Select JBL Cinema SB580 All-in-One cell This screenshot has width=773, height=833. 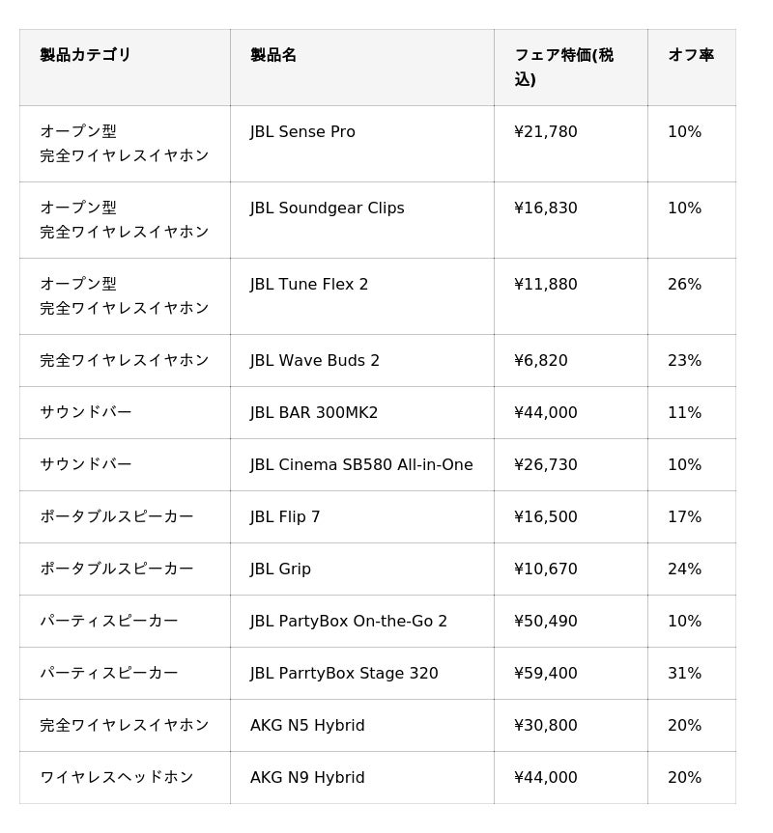(361, 465)
